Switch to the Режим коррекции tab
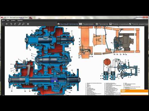The image size is (149, 111). (x=119, y=24)
